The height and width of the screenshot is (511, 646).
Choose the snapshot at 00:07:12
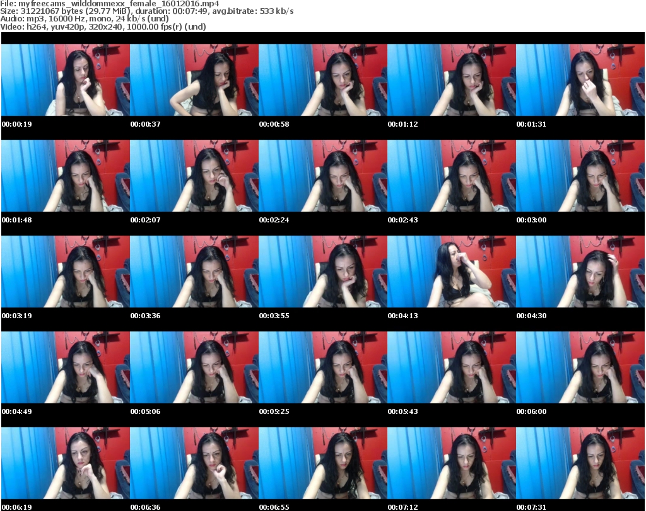(x=452, y=463)
